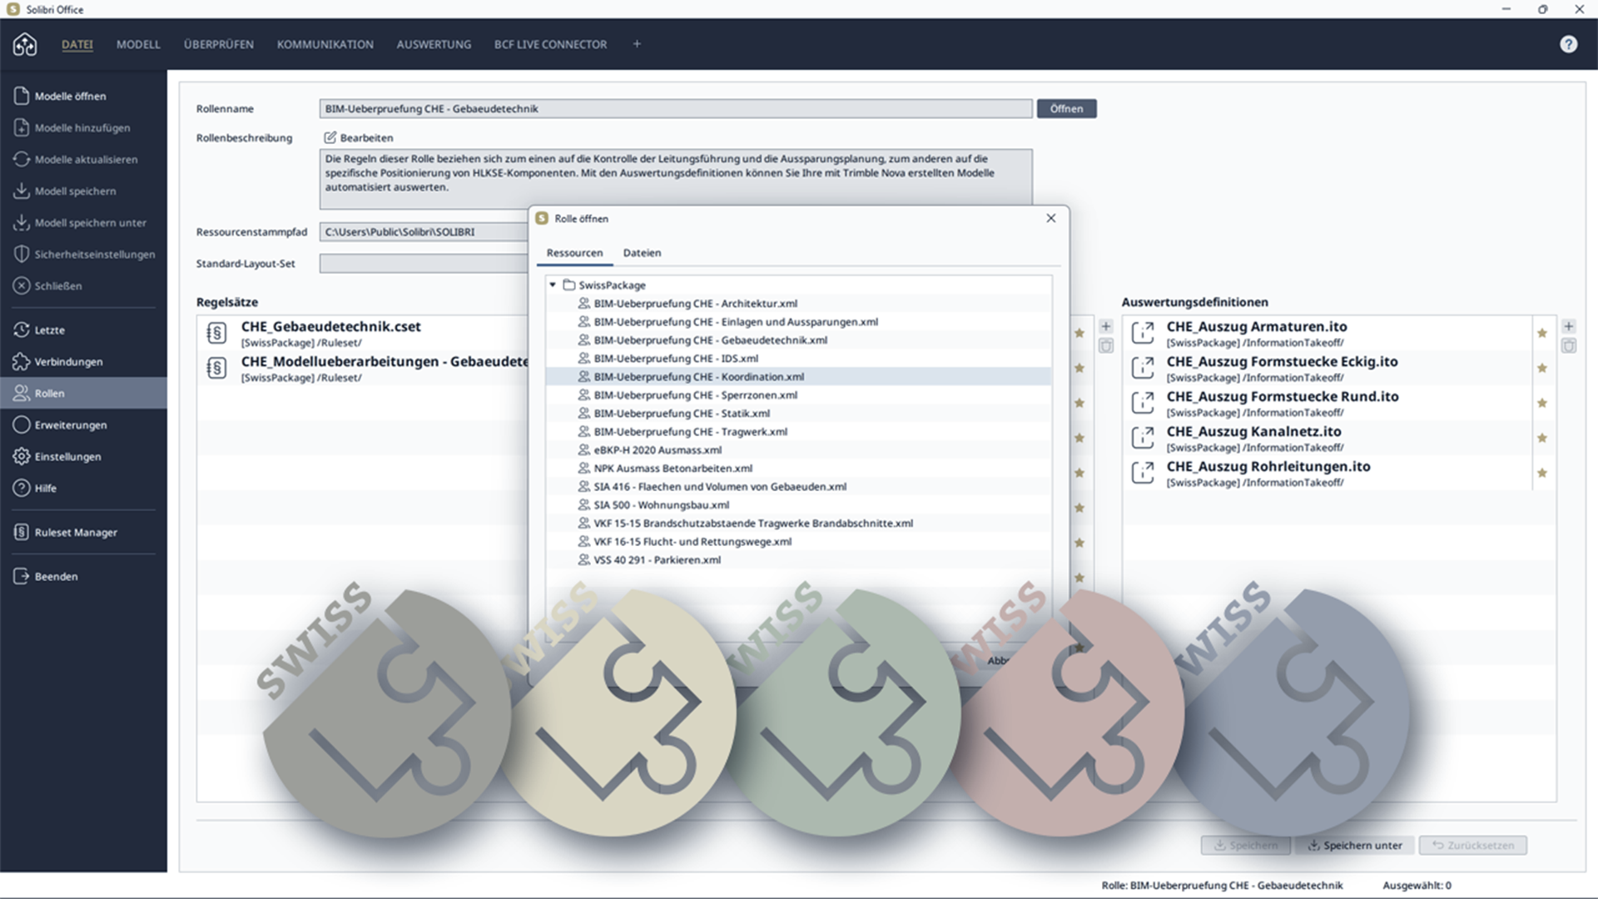This screenshot has height=899, width=1598.
Task: Select BIM-Ueberpruefung CHE - Architektur.xml
Action: coord(798,303)
